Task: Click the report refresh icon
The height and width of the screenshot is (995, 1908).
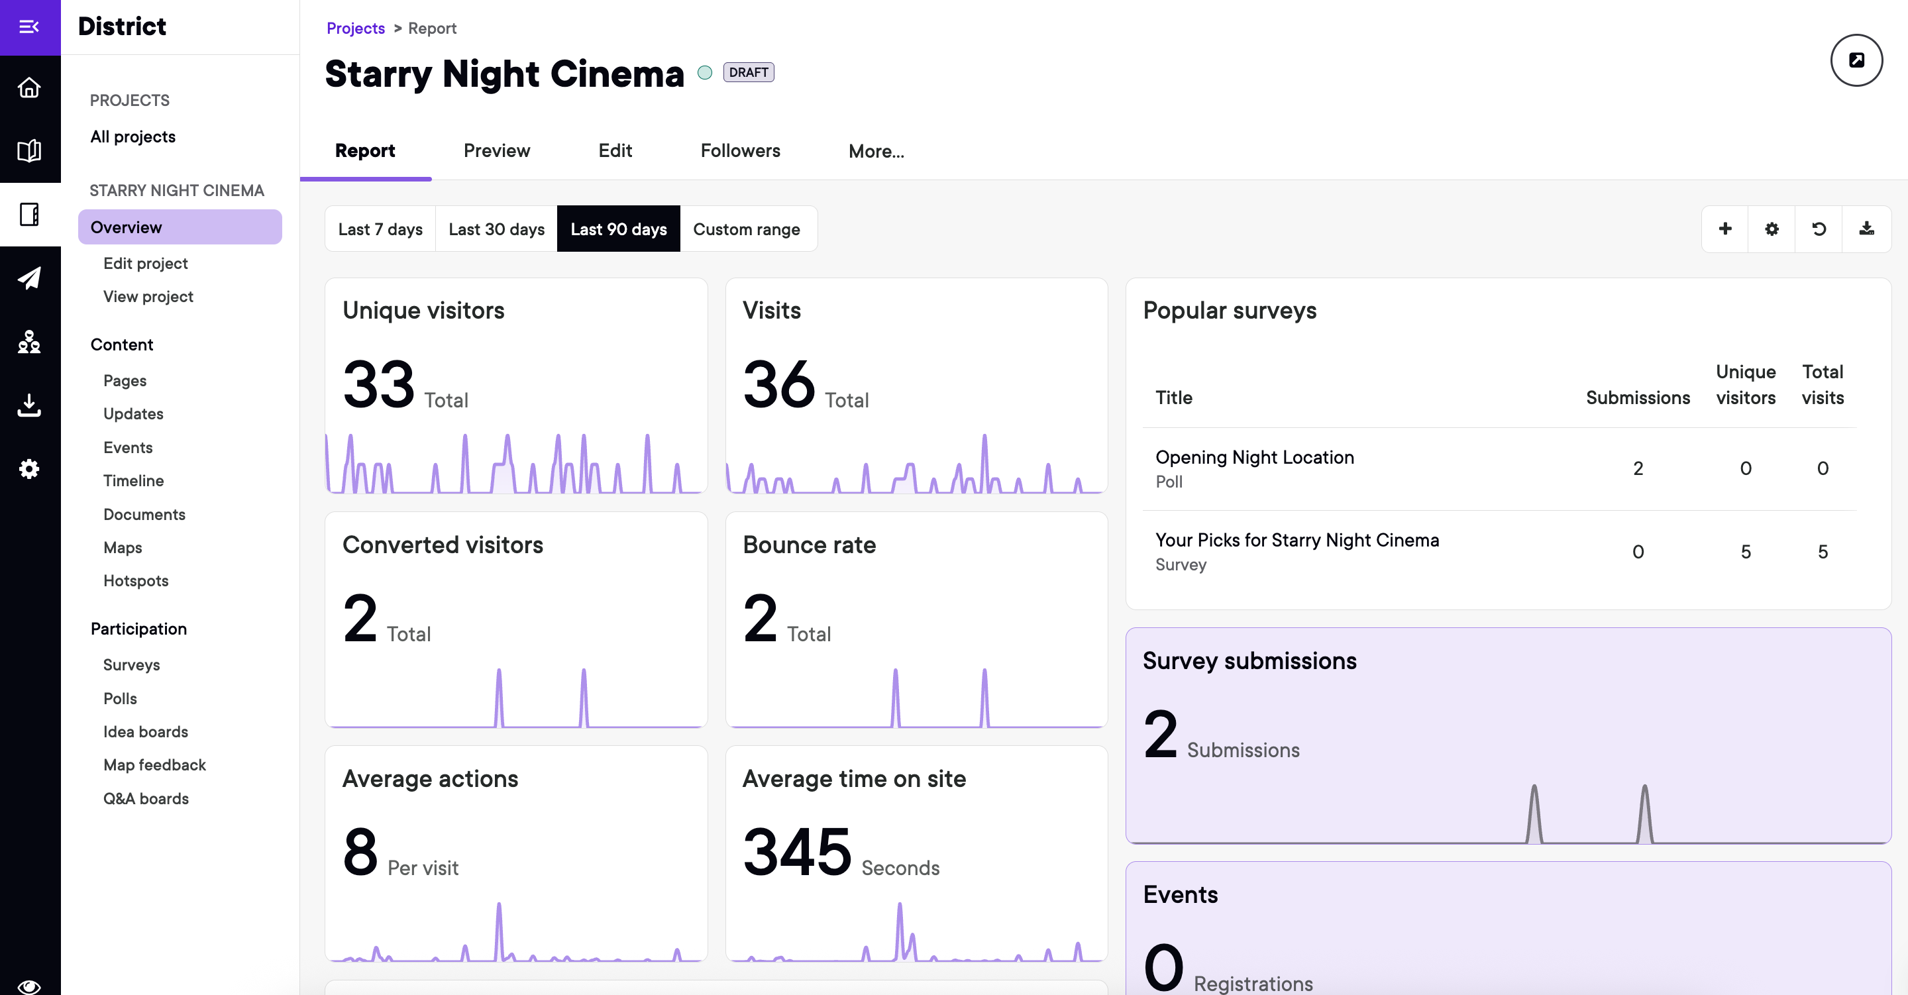Action: tap(1819, 229)
